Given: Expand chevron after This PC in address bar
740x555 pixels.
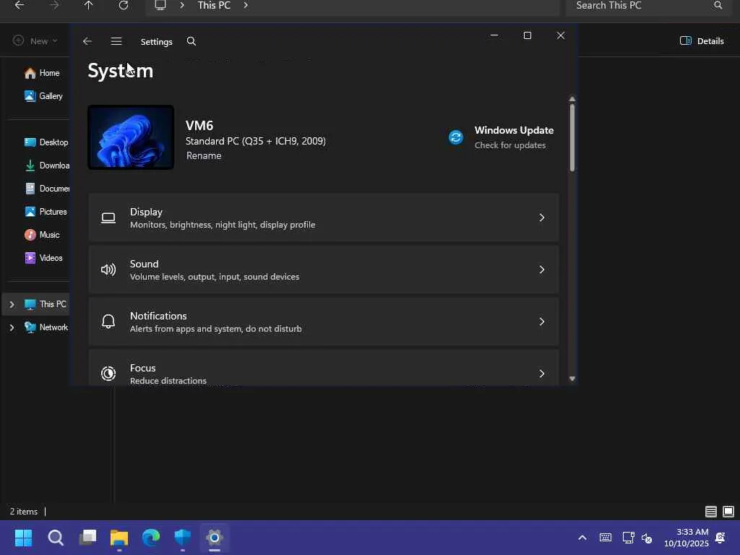Looking at the screenshot, I should tap(246, 5).
